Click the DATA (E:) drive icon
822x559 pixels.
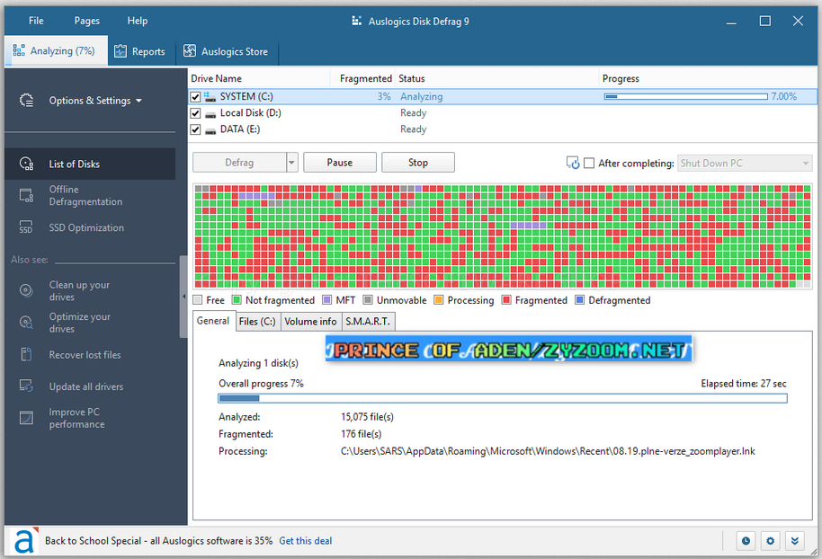coord(210,130)
